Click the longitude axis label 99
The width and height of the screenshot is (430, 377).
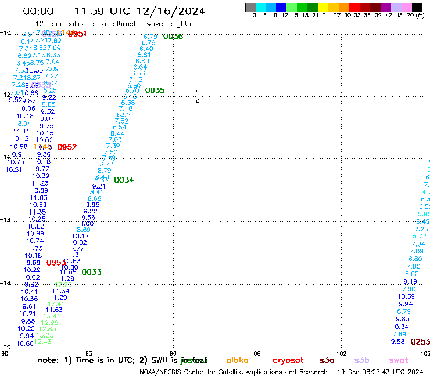(x=257, y=353)
